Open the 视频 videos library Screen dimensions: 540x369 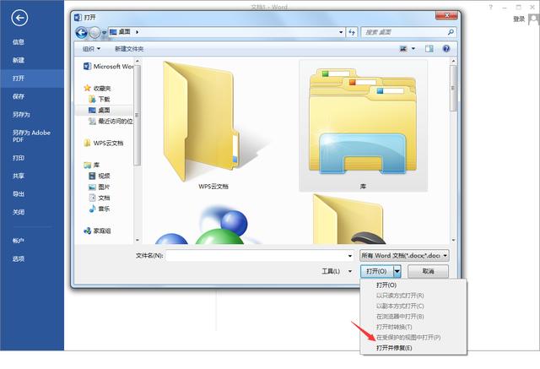(x=100, y=176)
